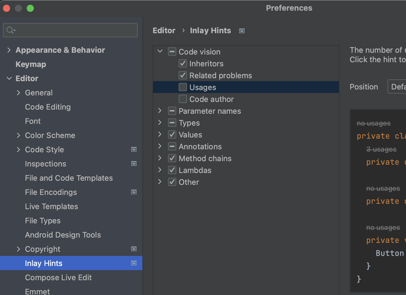Click the project icon on the selected Inlay Hints row
406x295 pixels.
click(134, 263)
